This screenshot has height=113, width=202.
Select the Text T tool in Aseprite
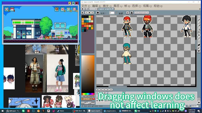pyautogui.click(x=199, y=51)
